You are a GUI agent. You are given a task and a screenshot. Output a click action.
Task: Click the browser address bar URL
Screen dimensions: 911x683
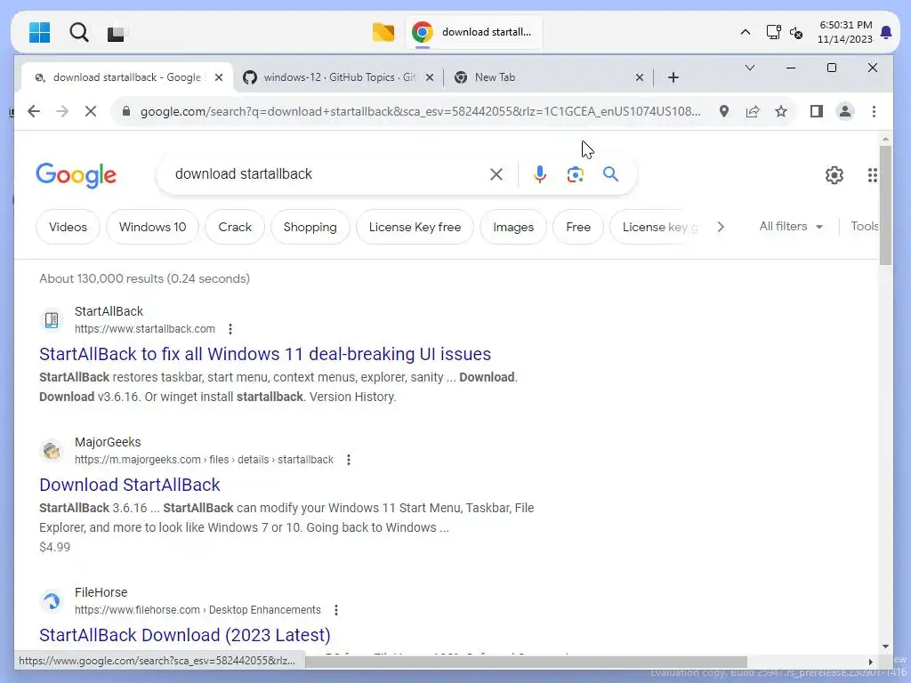[420, 111]
